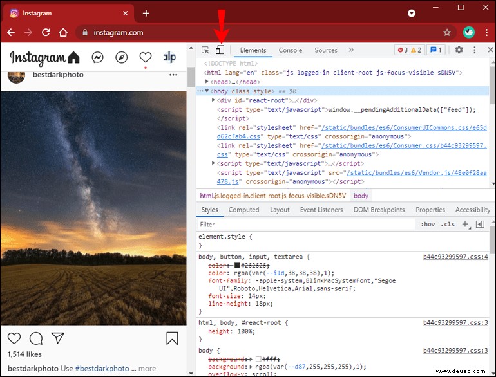Viewport: 496px width, 377px height.
Task: Go to Instagram home icon
Action: [73, 57]
